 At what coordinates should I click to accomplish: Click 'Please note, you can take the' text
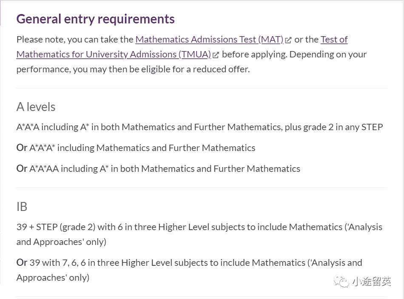coord(75,40)
